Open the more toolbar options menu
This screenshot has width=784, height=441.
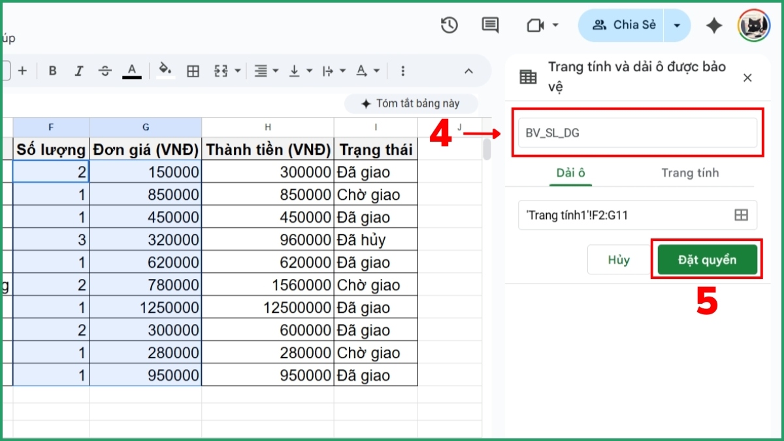[402, 71]
